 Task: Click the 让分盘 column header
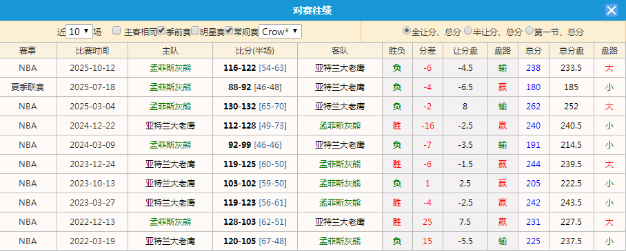point(465,51)
